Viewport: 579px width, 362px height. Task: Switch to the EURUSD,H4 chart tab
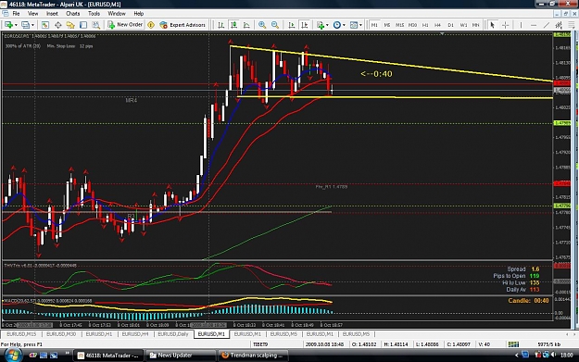click(134, 334)
